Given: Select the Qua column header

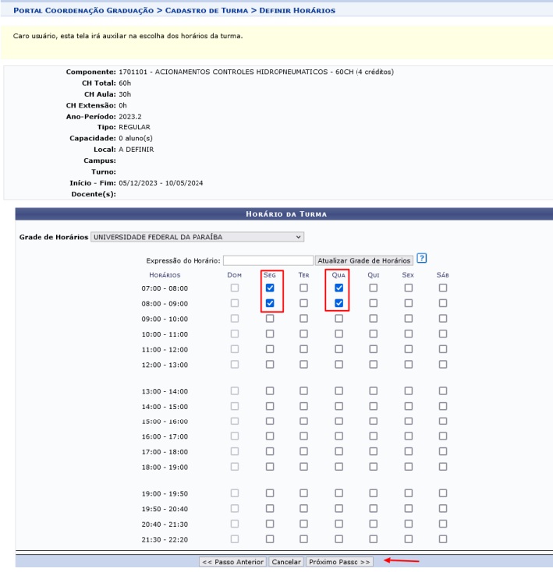Looking at the screenshot, I should pos(339,275).
